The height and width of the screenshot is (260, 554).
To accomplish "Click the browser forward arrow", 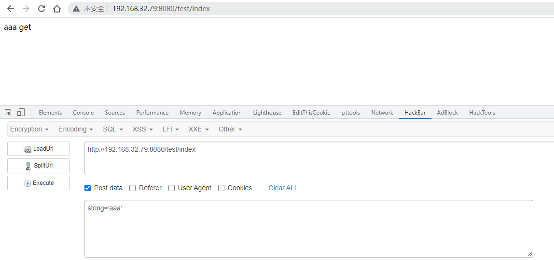I will 26,9.
